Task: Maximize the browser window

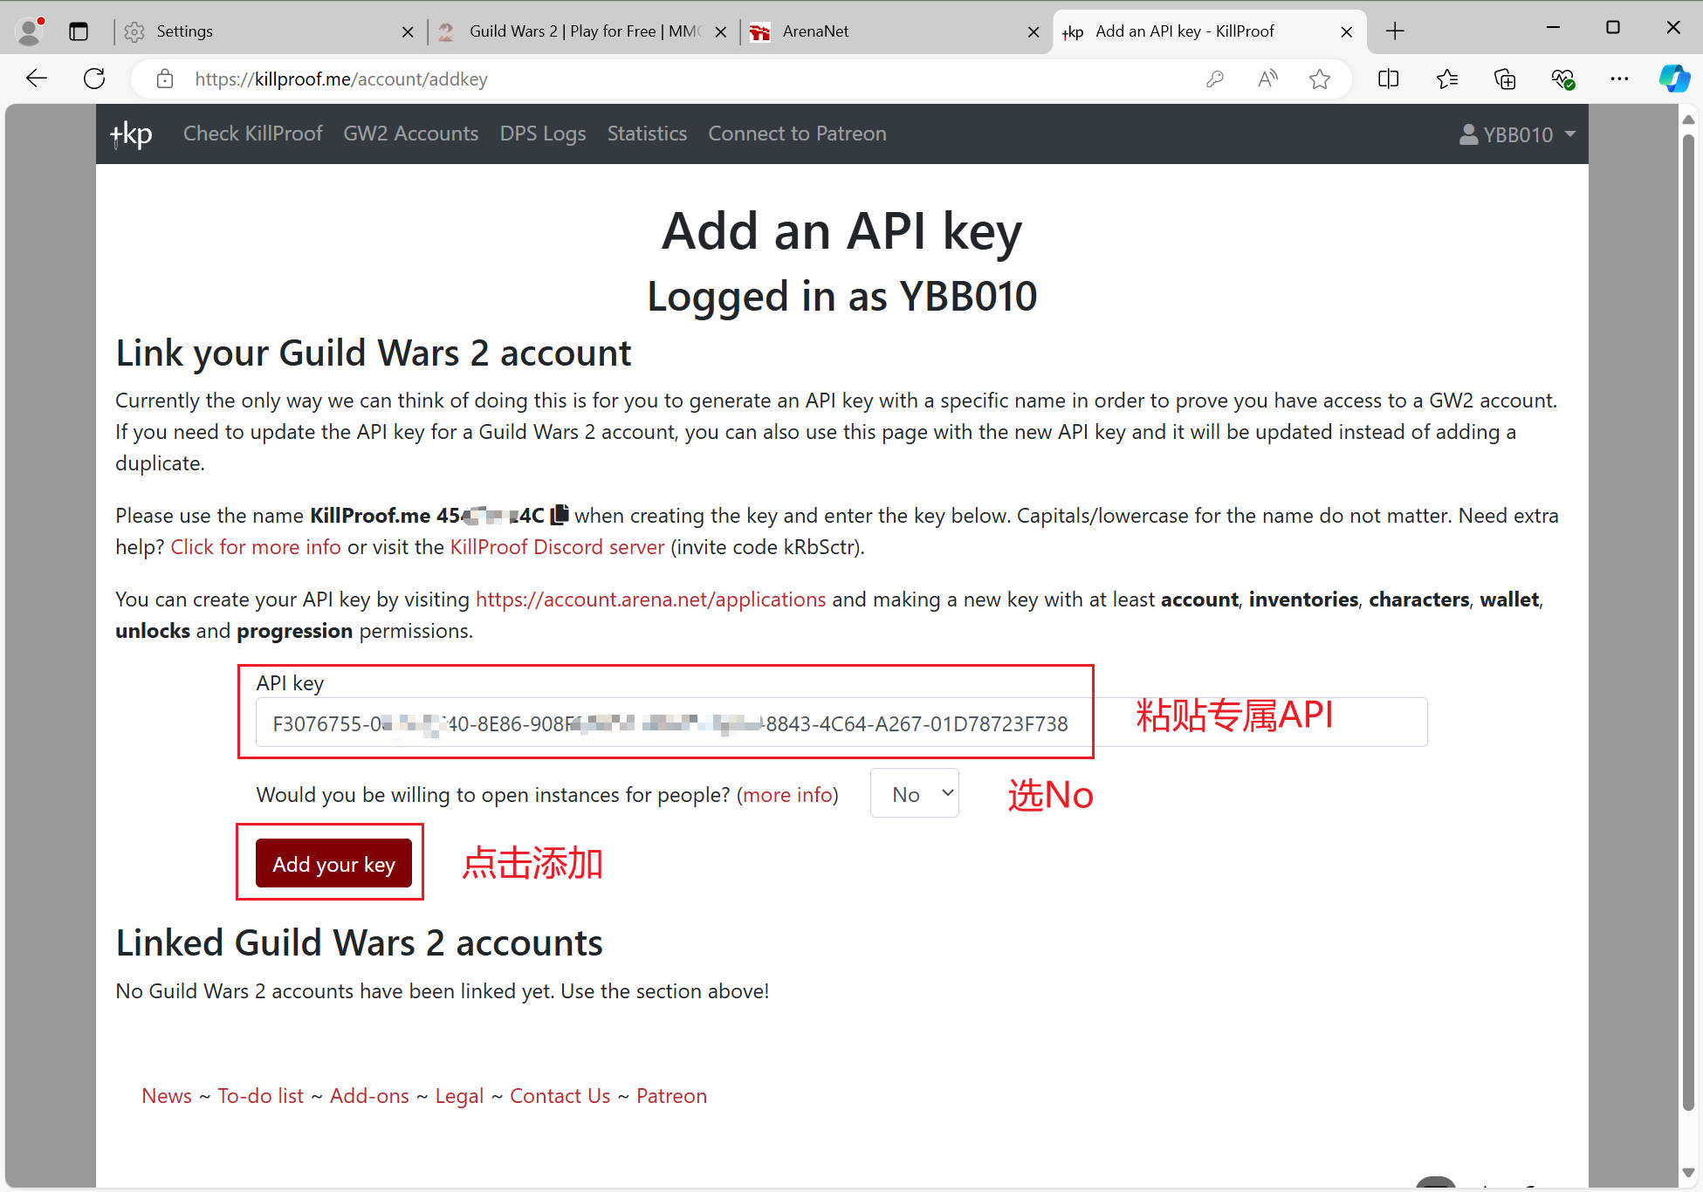Action: pyautogui.click(x=1613, y=28)
